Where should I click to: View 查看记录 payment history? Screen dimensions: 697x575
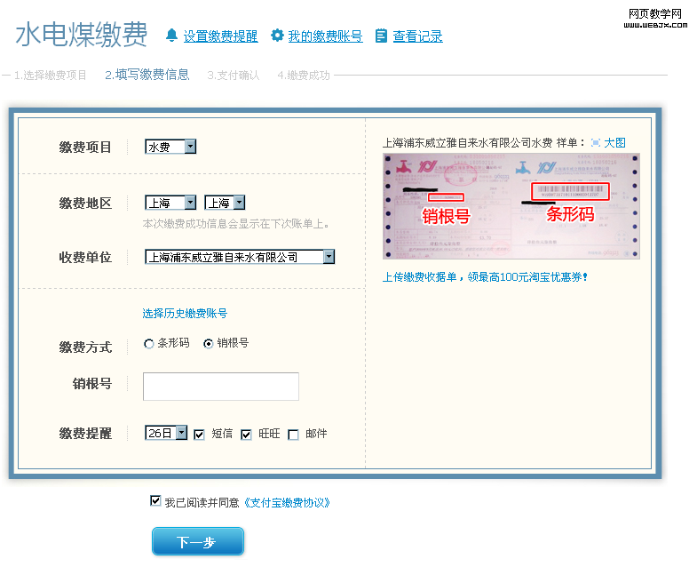point(417,36)
